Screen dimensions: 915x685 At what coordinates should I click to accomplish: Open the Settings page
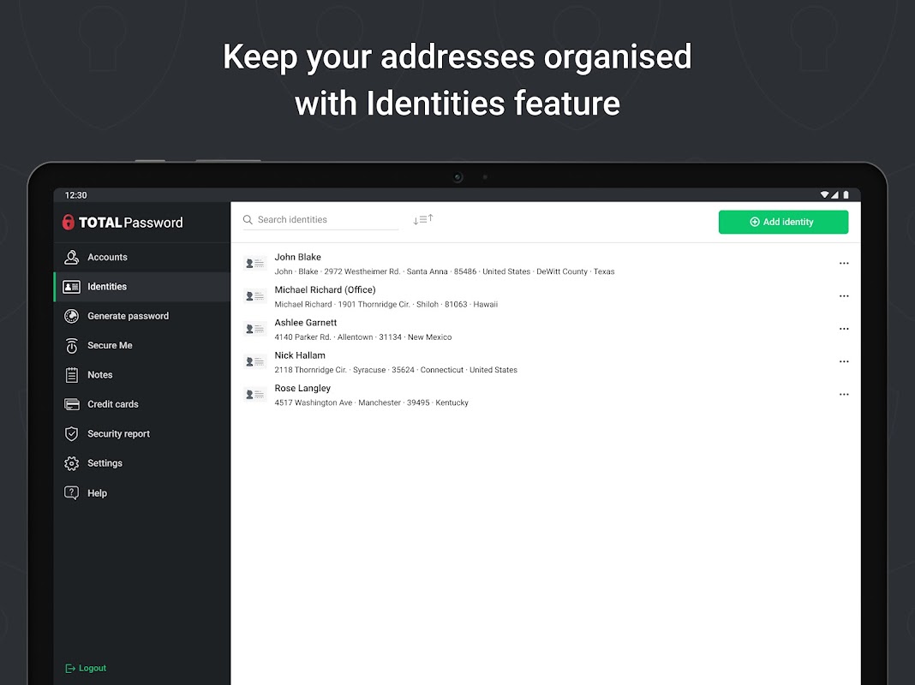[x=142, y=463]
